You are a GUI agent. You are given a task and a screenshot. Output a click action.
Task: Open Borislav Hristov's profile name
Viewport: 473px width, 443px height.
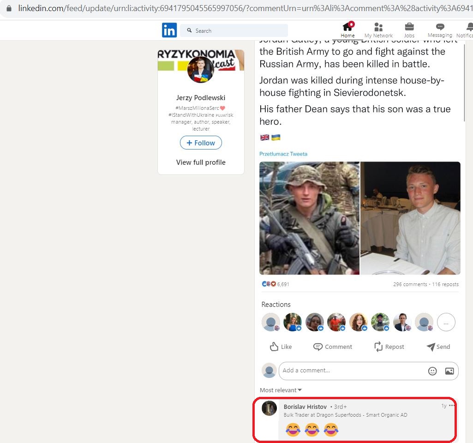[305, 407]
